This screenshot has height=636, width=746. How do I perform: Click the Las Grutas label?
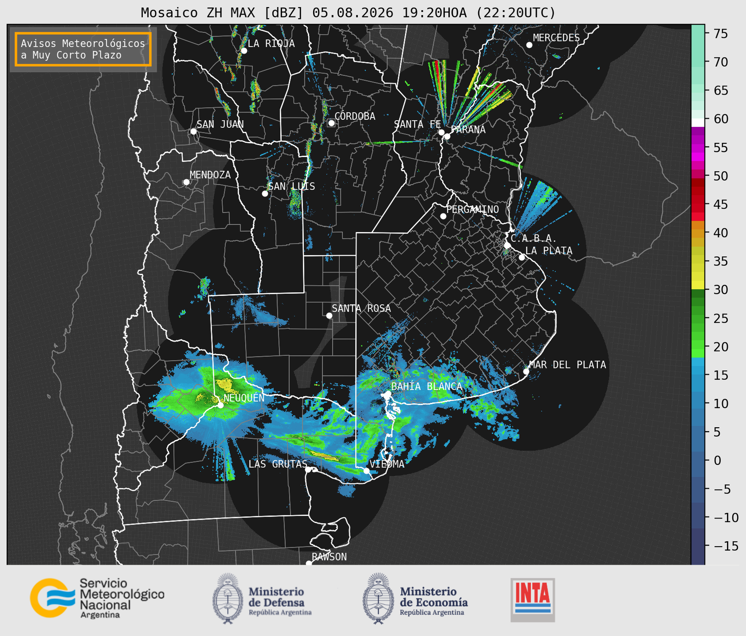coord(278,464)
